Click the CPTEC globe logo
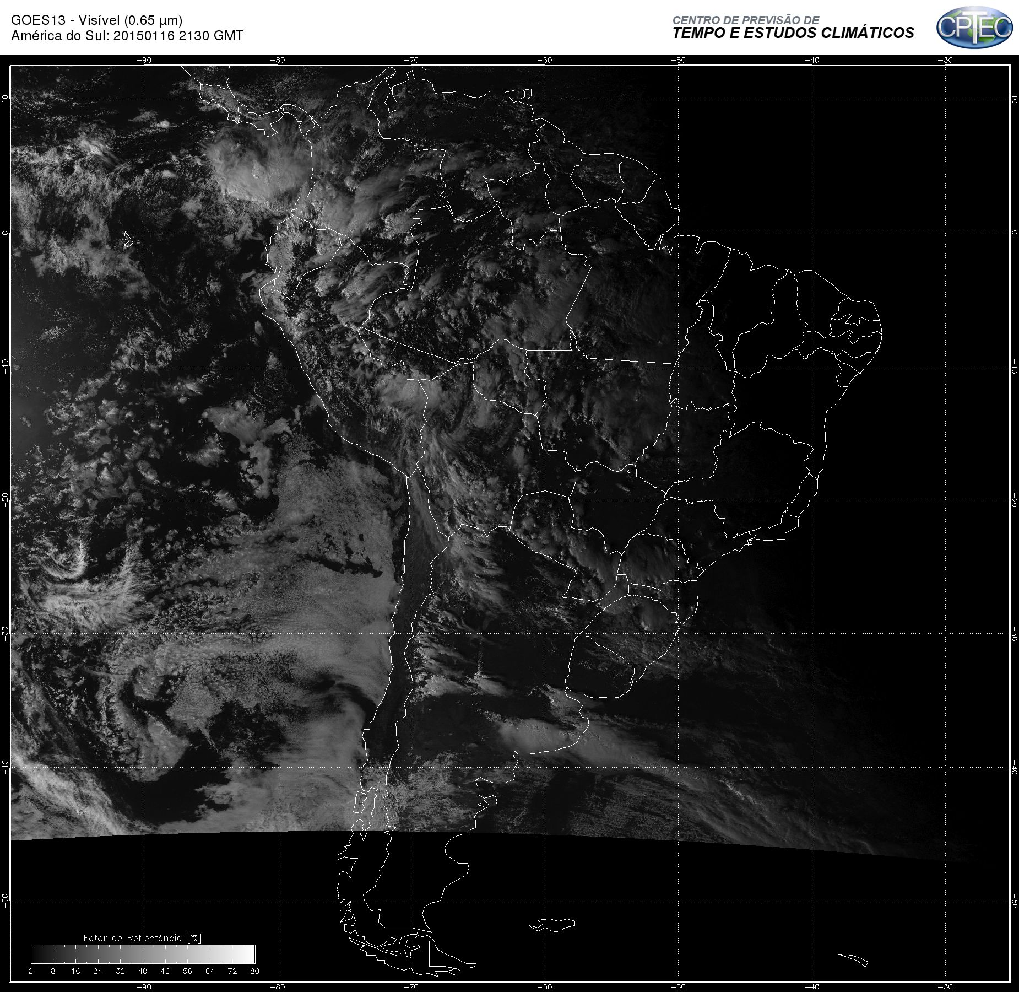Screen dimensions: 1019x992 [974, 27]
